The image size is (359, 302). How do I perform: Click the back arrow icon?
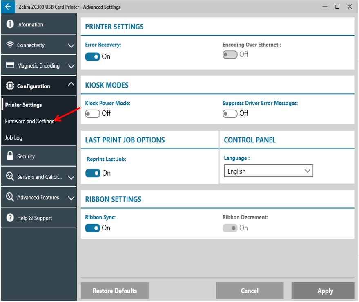(x=8, y=7)
